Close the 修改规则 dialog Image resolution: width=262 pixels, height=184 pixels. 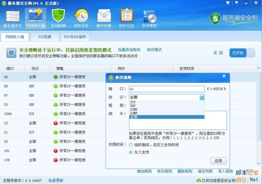(224, 76)
